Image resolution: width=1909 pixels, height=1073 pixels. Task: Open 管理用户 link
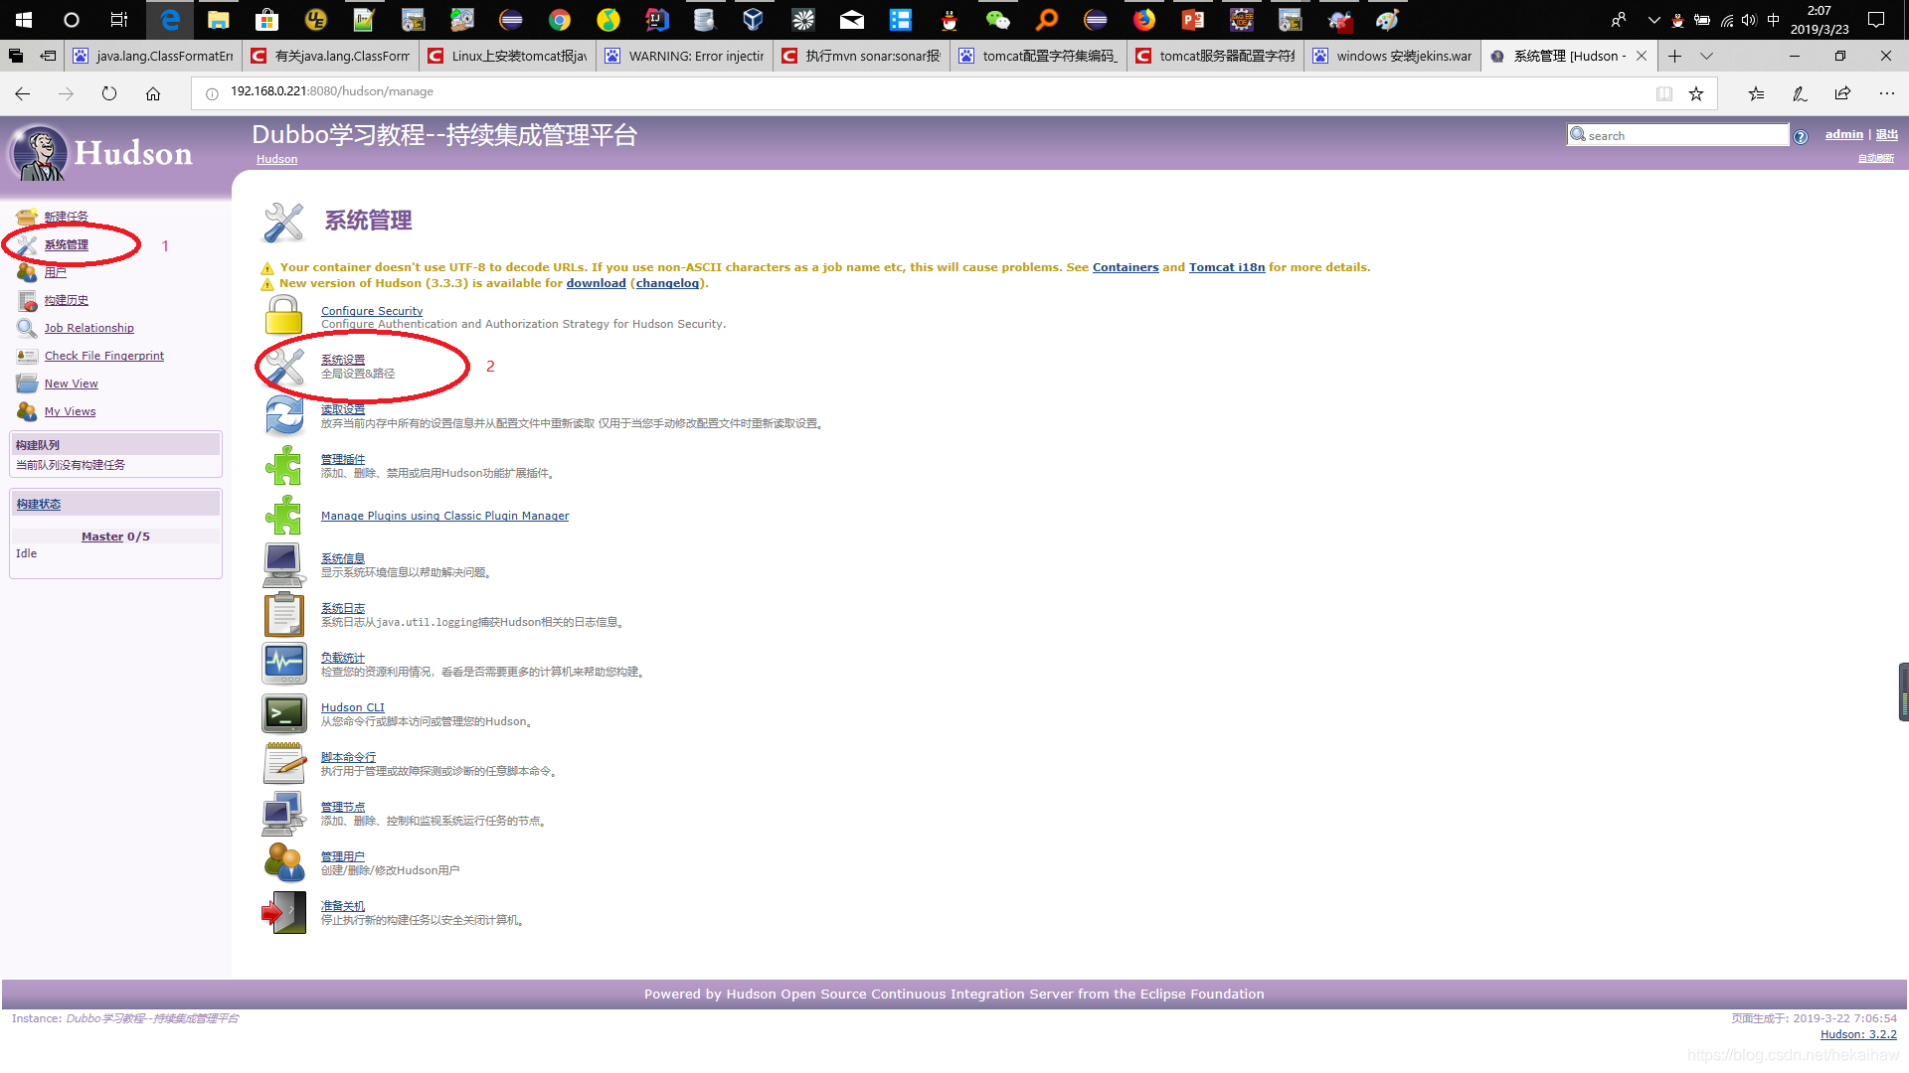click(x=343, y=856)
